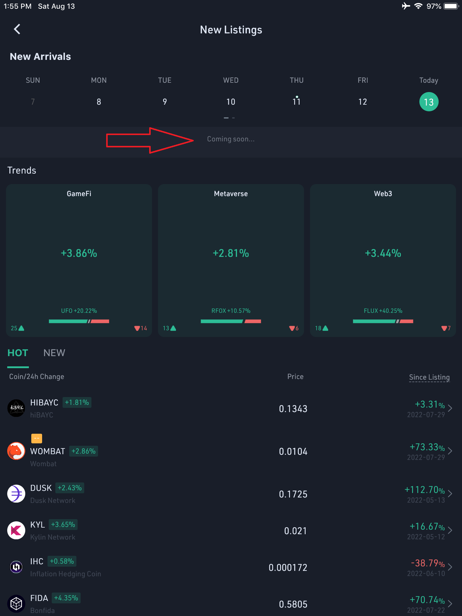Select Thursday the 11th
The width and height of the screenshot is (462, 616).
point(297,102)
